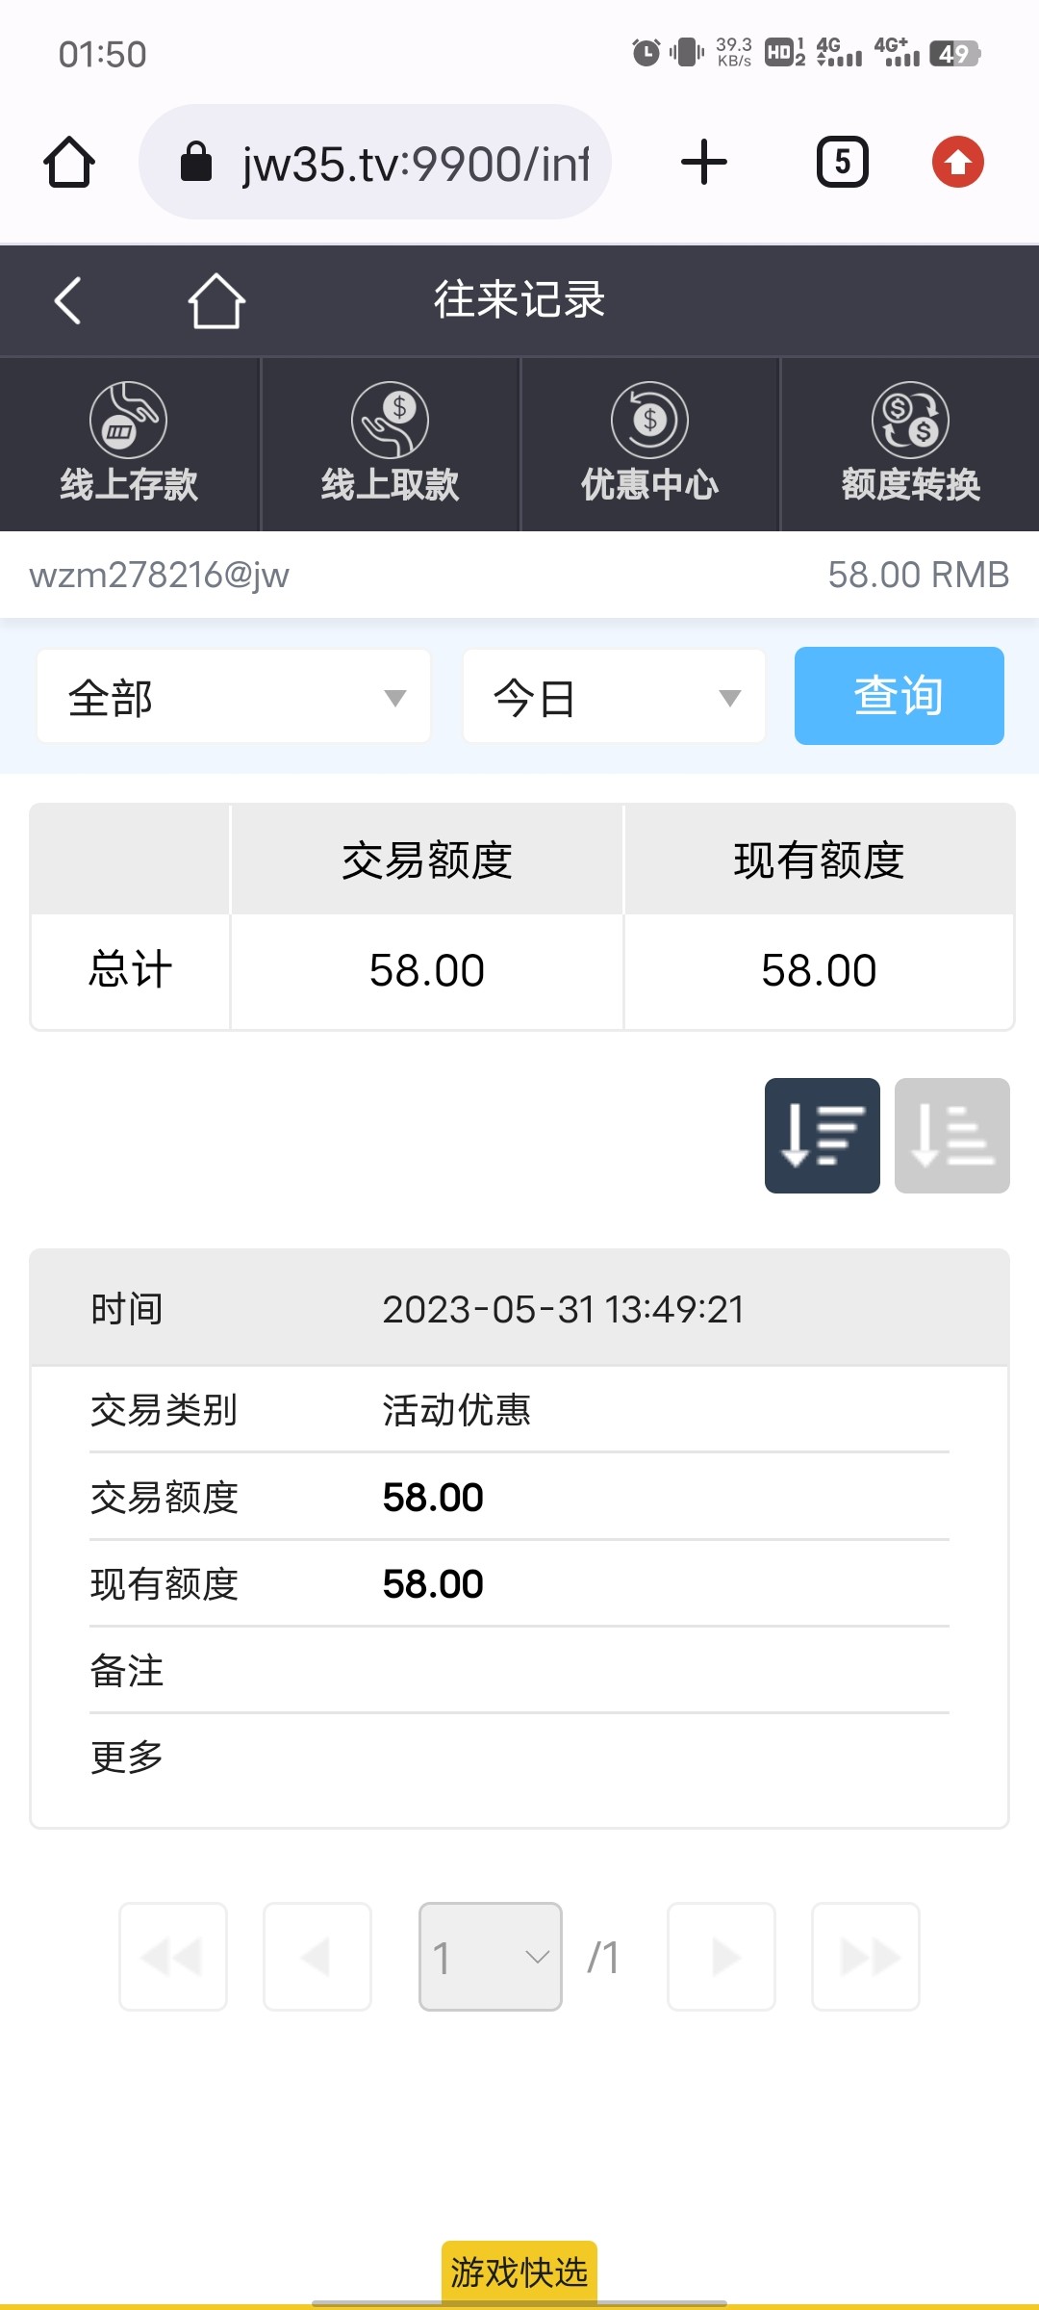Jump to the first page
The height and width of the screenshot is (2310, 1039).
tap(173, 1957)
